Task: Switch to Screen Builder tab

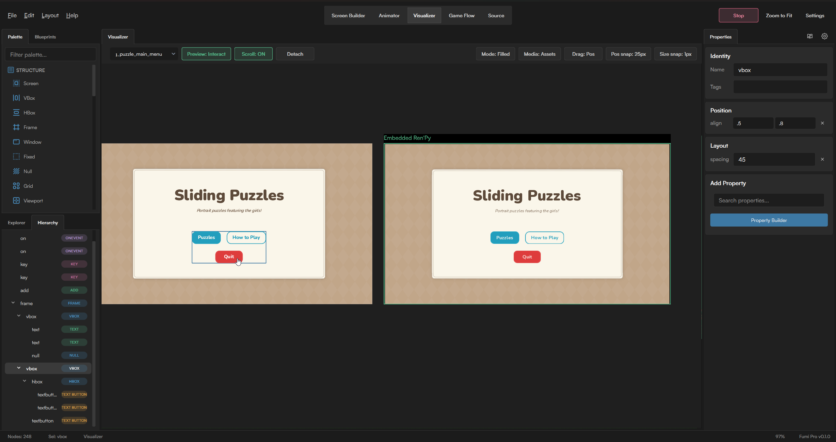Action: coord(348,15)
